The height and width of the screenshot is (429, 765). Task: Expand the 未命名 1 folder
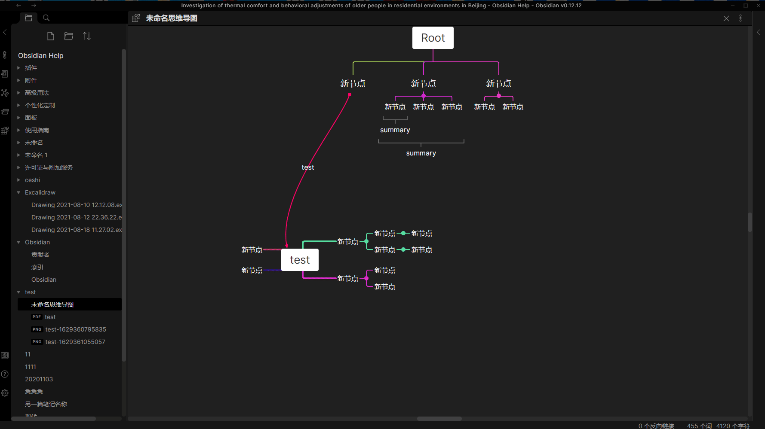(x=18, y=155)
